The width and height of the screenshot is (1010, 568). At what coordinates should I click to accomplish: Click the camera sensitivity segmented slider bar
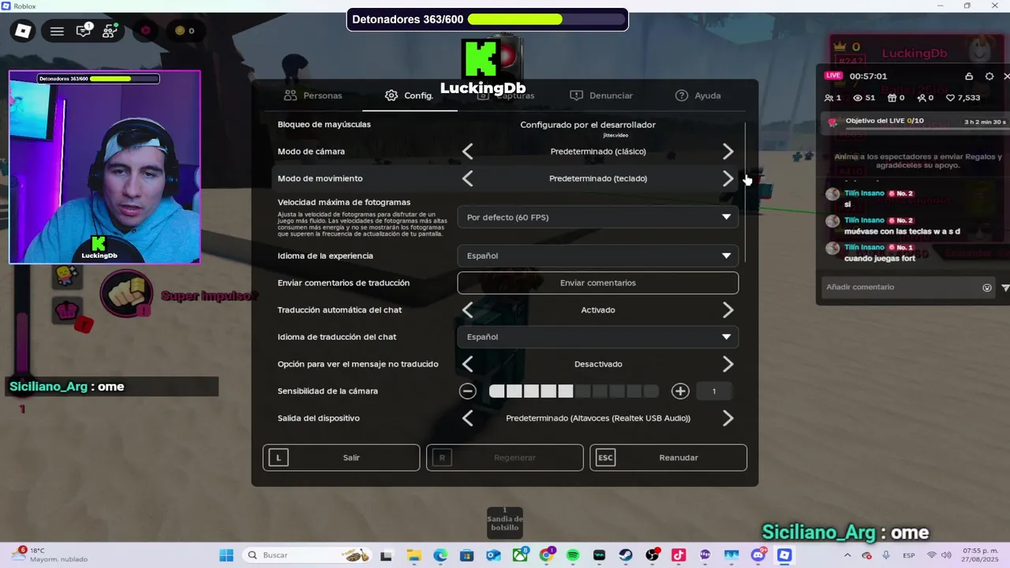(574, 391)
